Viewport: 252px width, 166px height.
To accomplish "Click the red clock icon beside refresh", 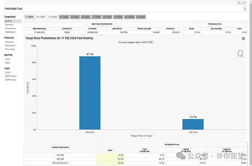I will (239, 3).
